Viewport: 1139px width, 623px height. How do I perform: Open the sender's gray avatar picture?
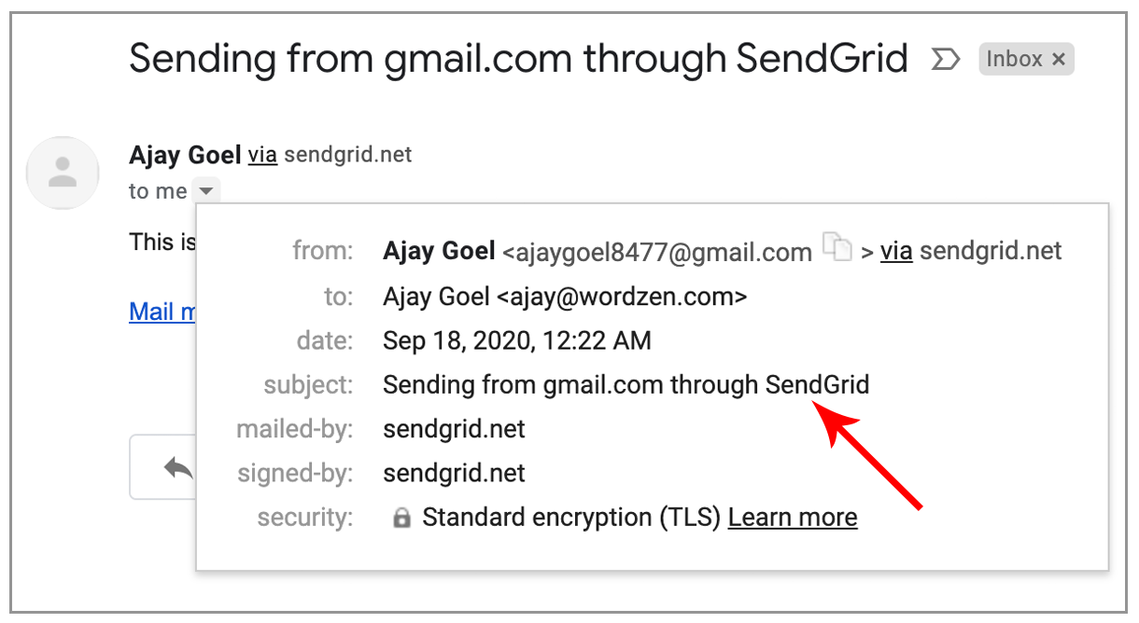tap(63, 173)
